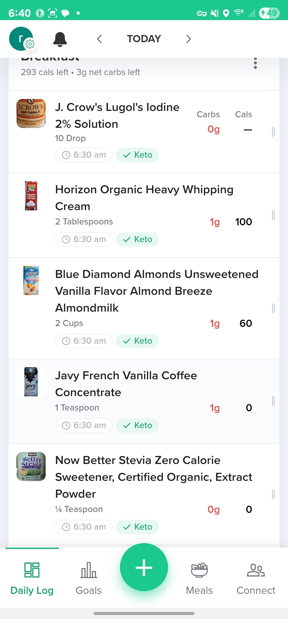Go to next day arrow
The image size is (288, 619).
[188, 39]
